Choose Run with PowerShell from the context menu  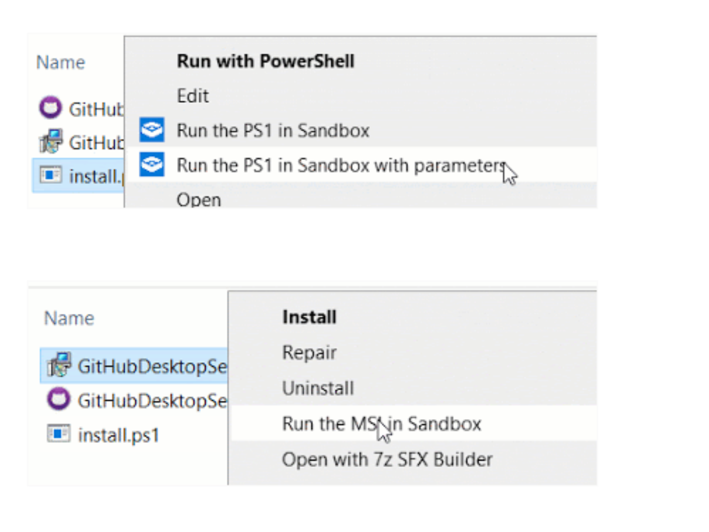click(x=265, y=61)
